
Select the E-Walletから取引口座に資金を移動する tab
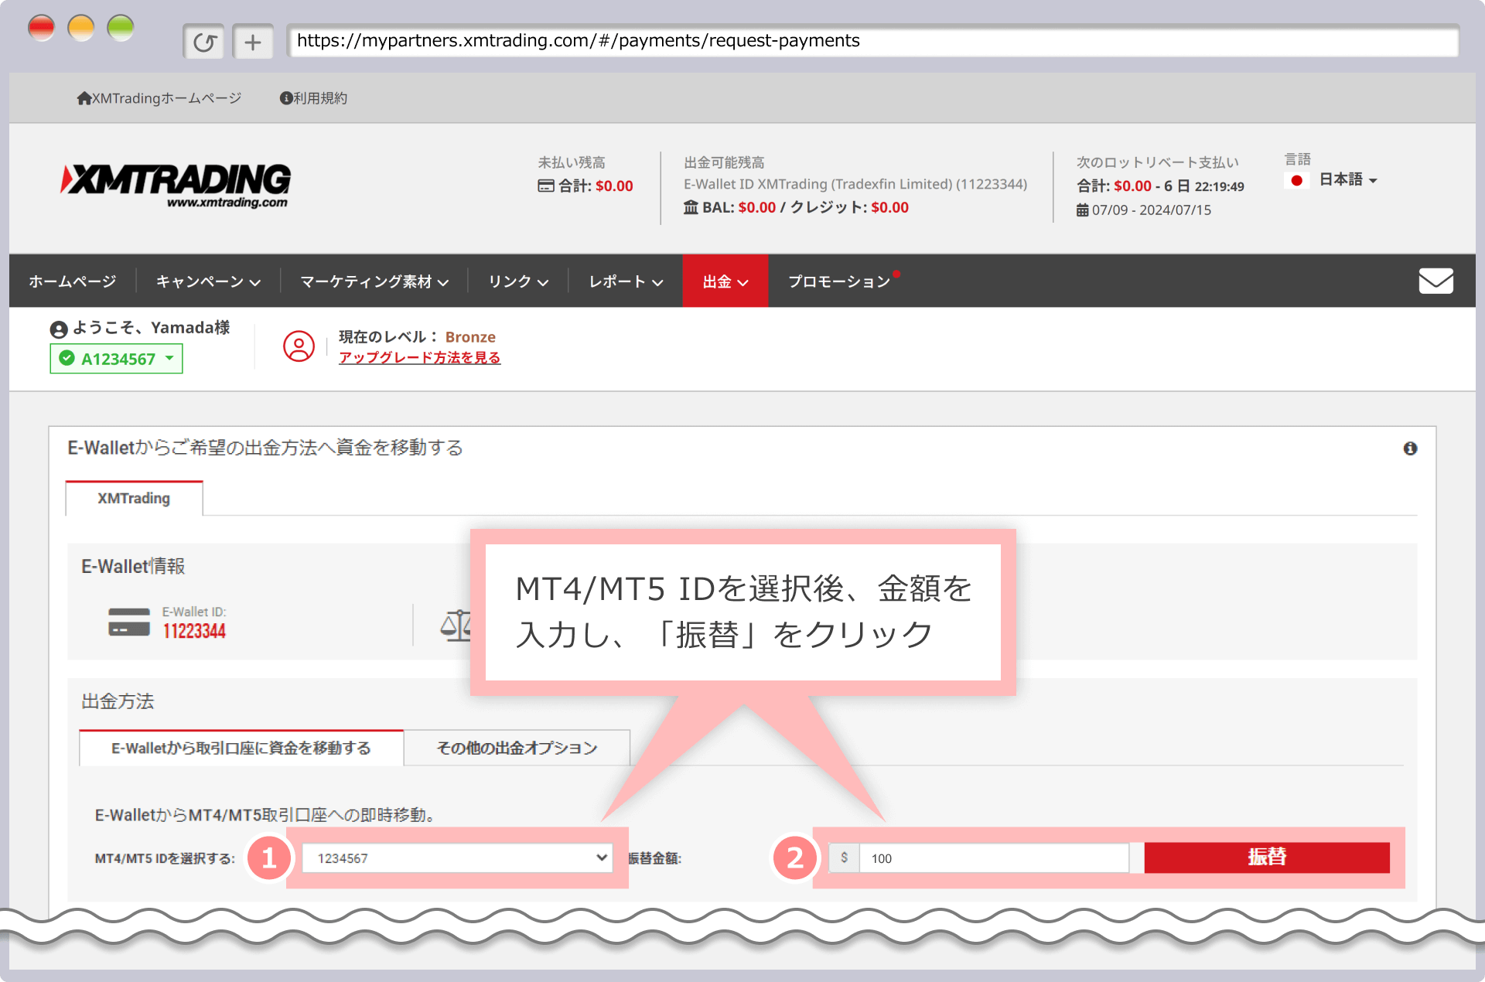point(241,748)
